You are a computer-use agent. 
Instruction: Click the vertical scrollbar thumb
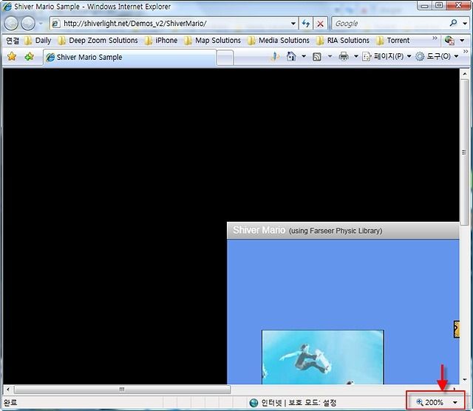coord(465,152)
